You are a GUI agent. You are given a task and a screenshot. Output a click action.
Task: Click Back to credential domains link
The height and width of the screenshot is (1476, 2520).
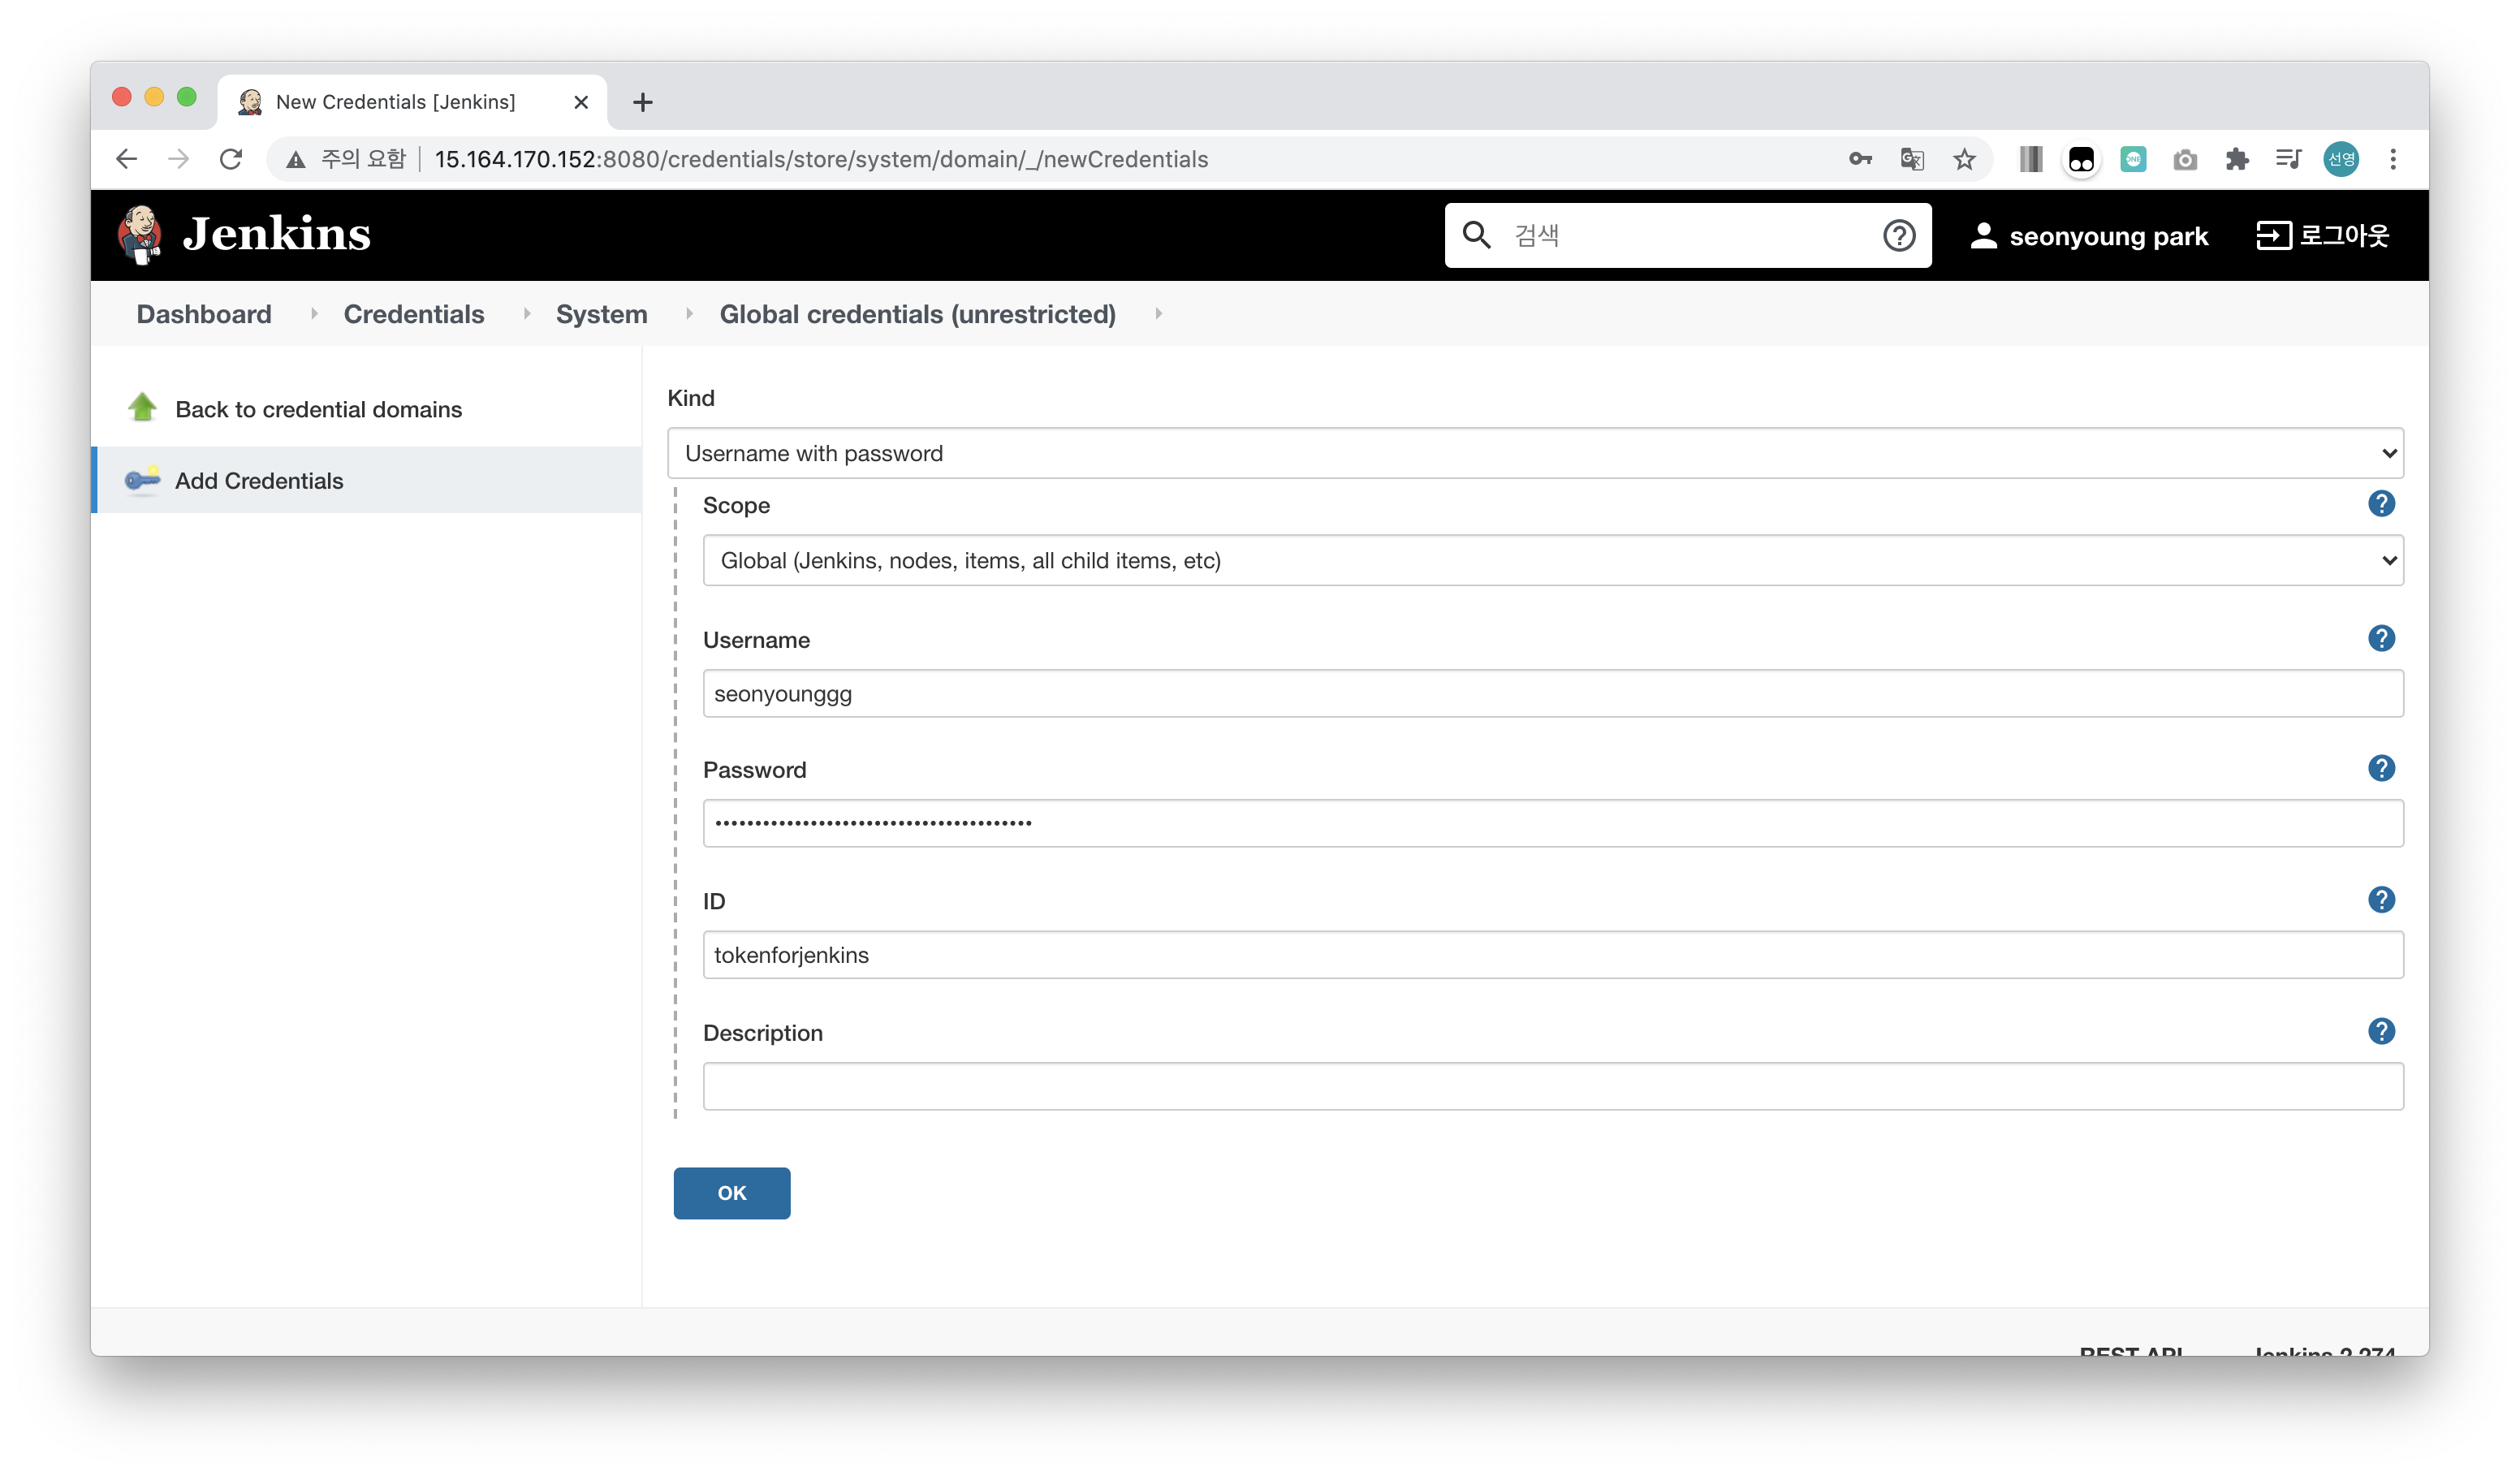pyautogui.click(x=318, y=409)
